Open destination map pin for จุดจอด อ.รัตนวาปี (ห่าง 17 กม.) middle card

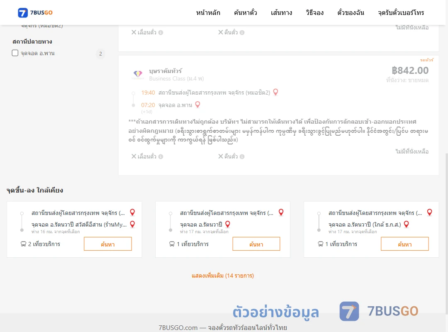tap(228, 224)
